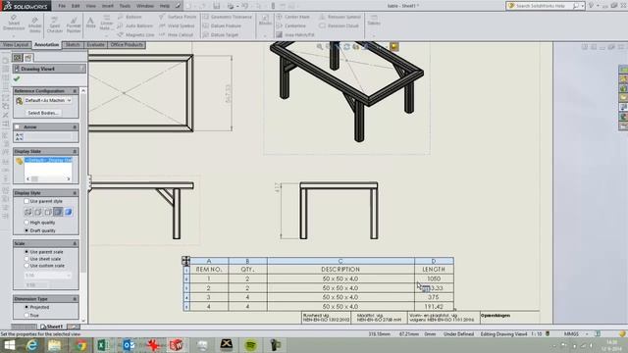Click the Print icon in the title toolbar
The width and height of the screenshot is (628, 353).
(x=231, y=6)
